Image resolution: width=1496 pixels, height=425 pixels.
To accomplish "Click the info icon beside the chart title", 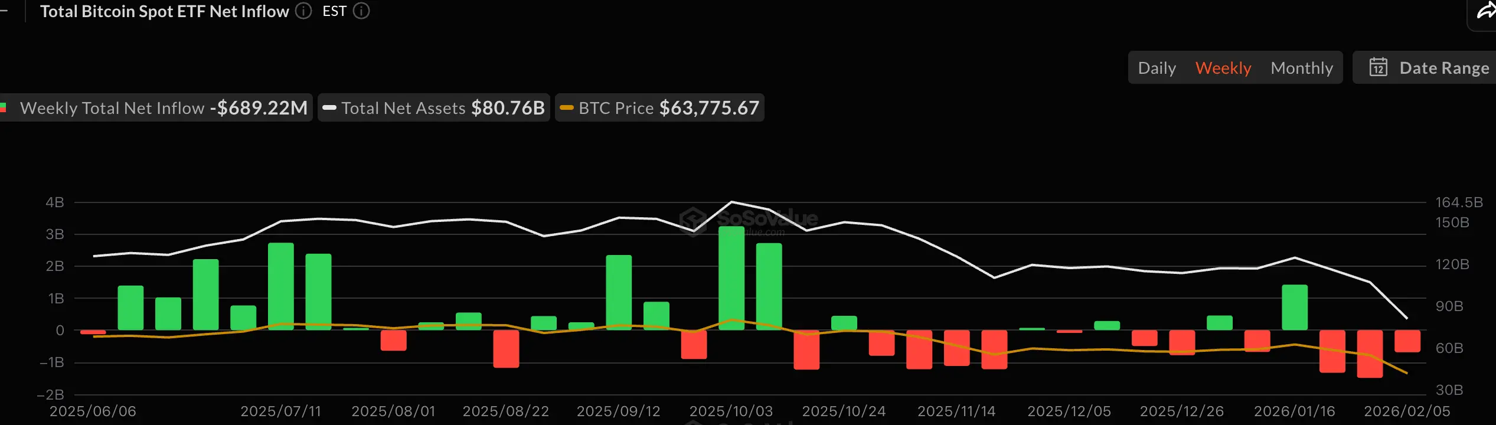I will (303, 11).
